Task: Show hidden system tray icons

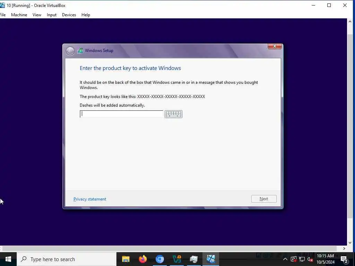Action: tap(285, 259)
